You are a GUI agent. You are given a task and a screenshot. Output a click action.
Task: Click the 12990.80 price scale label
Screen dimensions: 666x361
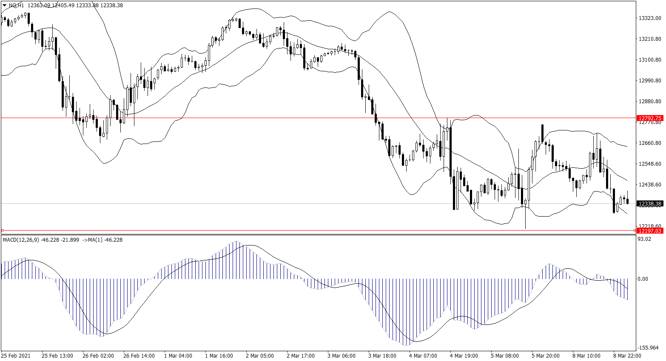pyautogui.click(x=650, y=81)
